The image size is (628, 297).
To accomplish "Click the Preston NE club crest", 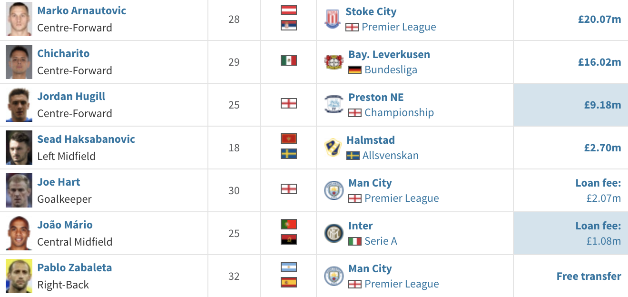I will [x=334, y=105].
